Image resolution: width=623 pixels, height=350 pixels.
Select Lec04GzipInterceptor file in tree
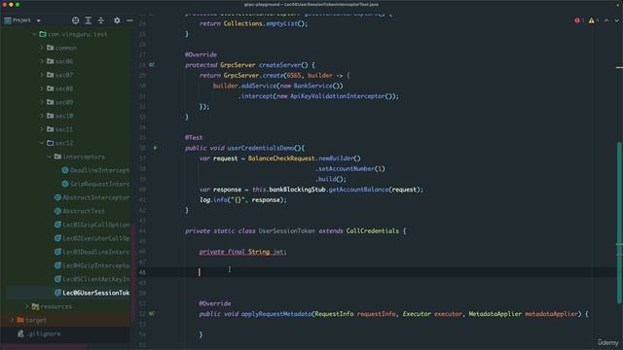(92, 265)
